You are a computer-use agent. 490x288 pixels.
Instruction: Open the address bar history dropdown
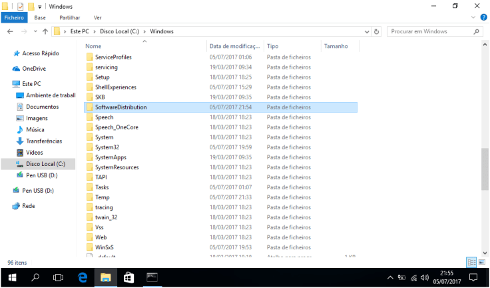click(x=366, y=31)
